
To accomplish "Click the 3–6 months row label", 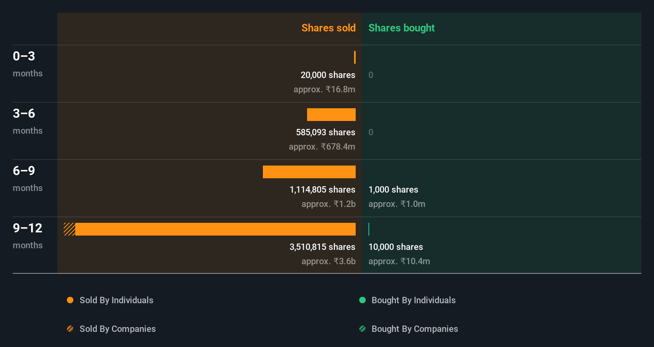I will (x=27, y=121).
